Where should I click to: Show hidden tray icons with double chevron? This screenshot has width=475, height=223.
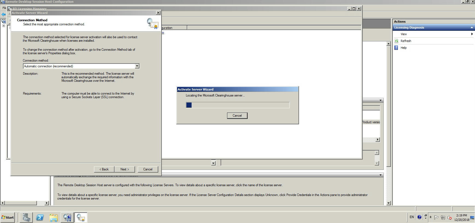(x=430, y=217)
